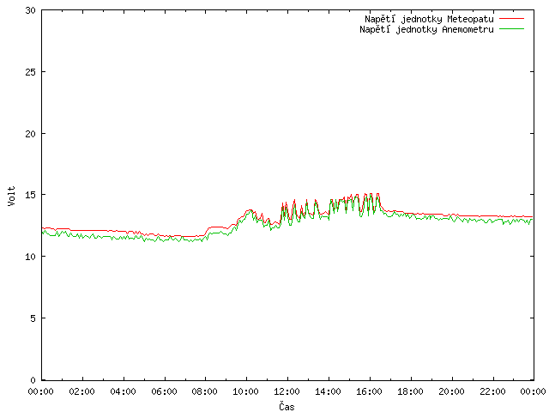Click the 02:00 time label

[x=82, y=391]
